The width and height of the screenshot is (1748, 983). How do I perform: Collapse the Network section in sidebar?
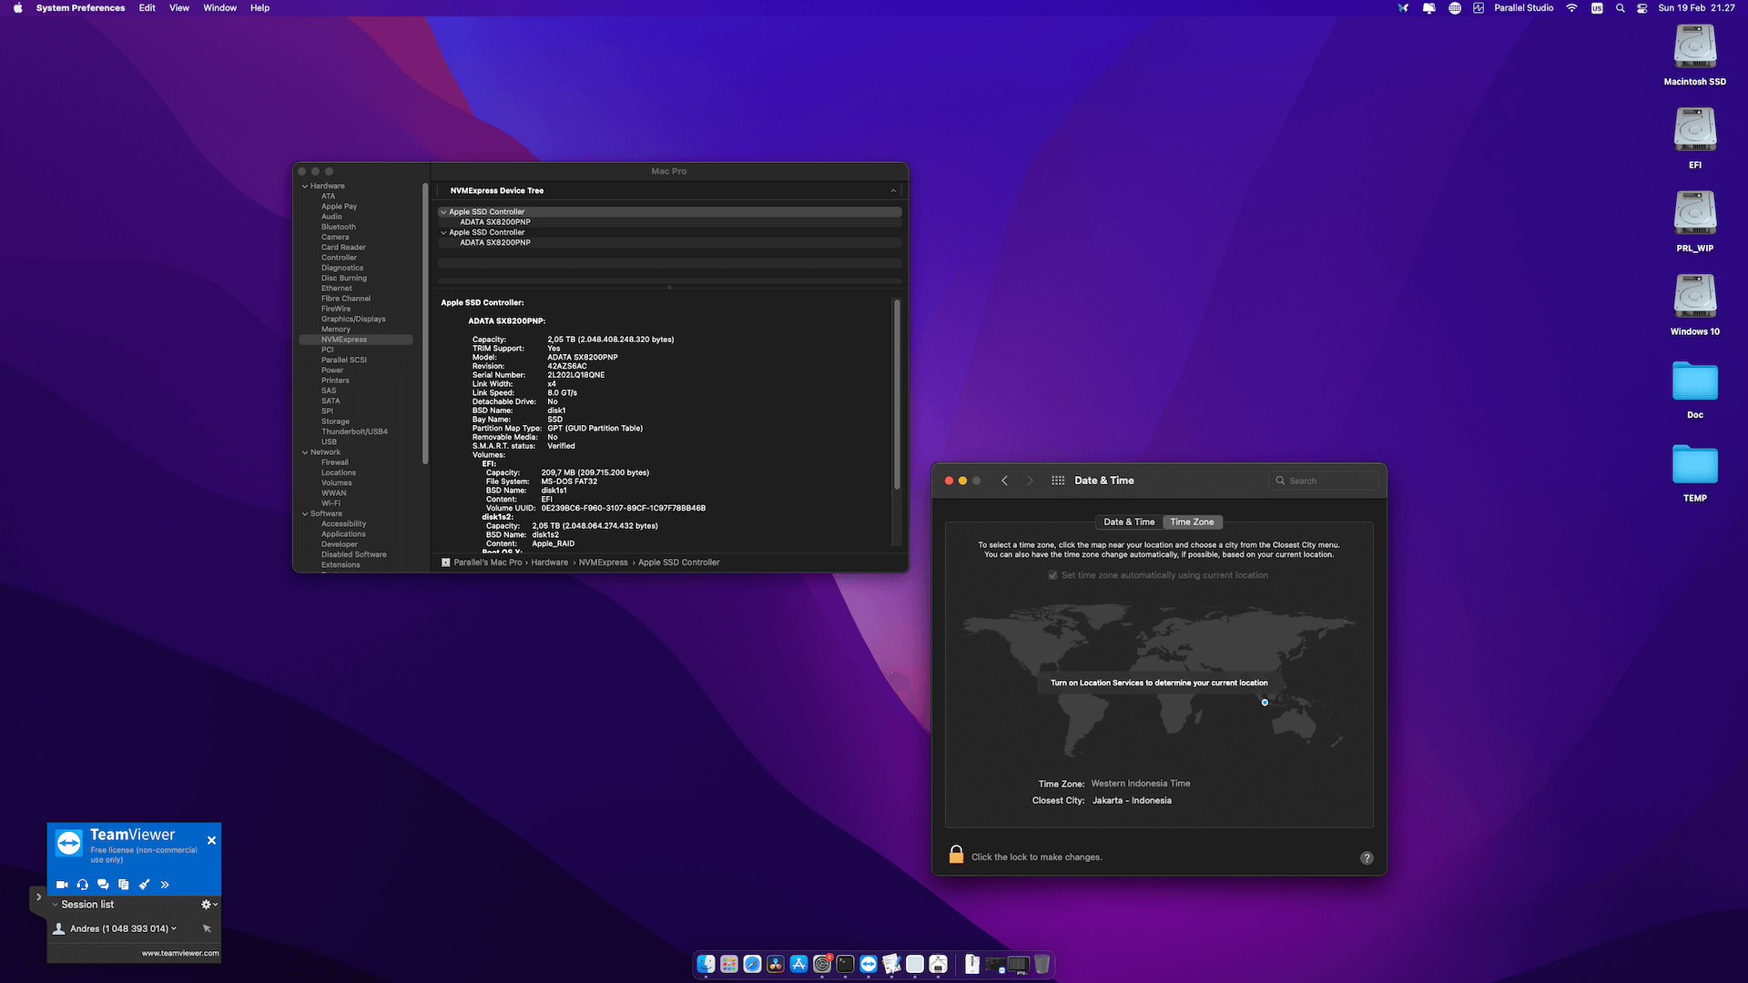pos(305,452)
